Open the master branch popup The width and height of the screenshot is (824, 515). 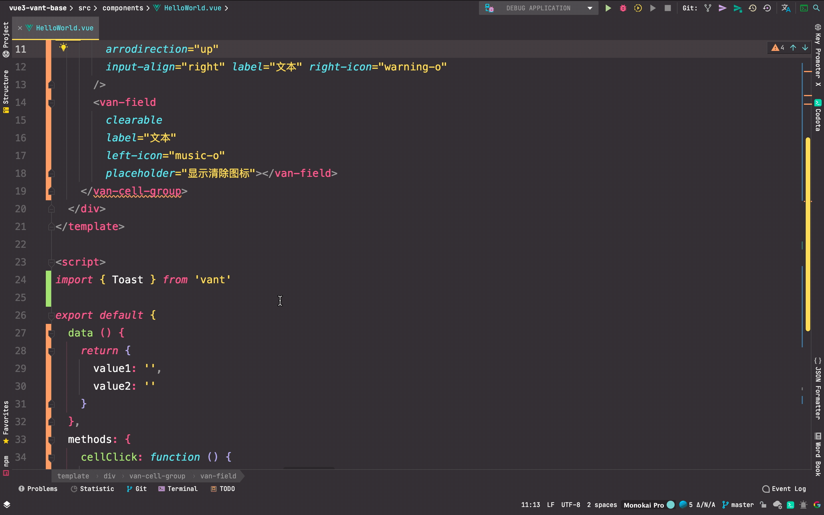[x=738, y=505]
